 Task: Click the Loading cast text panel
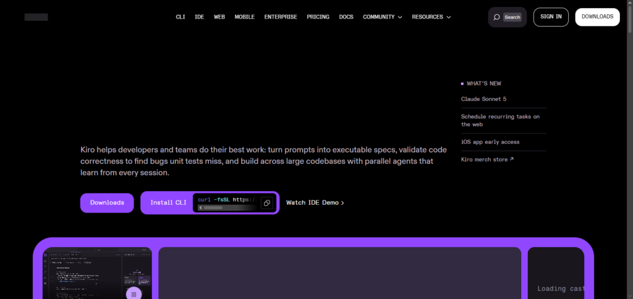[x=556, y=273]
